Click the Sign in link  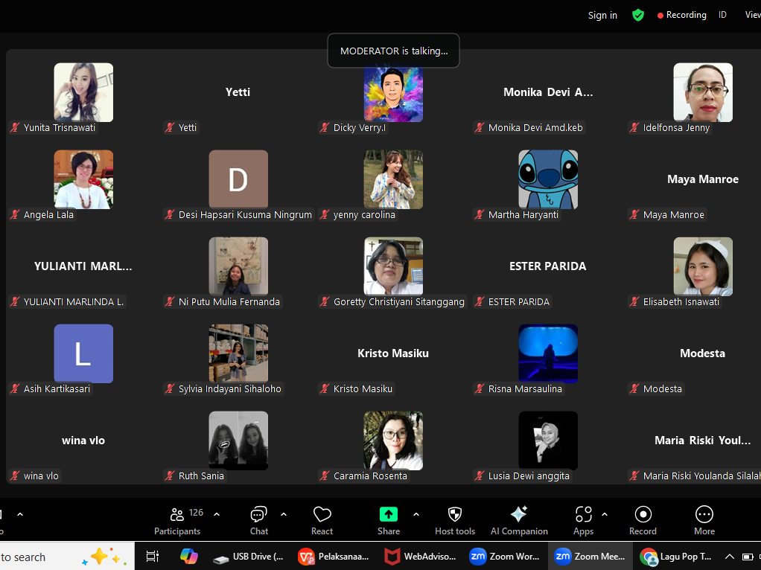click(x=602, y=16)
